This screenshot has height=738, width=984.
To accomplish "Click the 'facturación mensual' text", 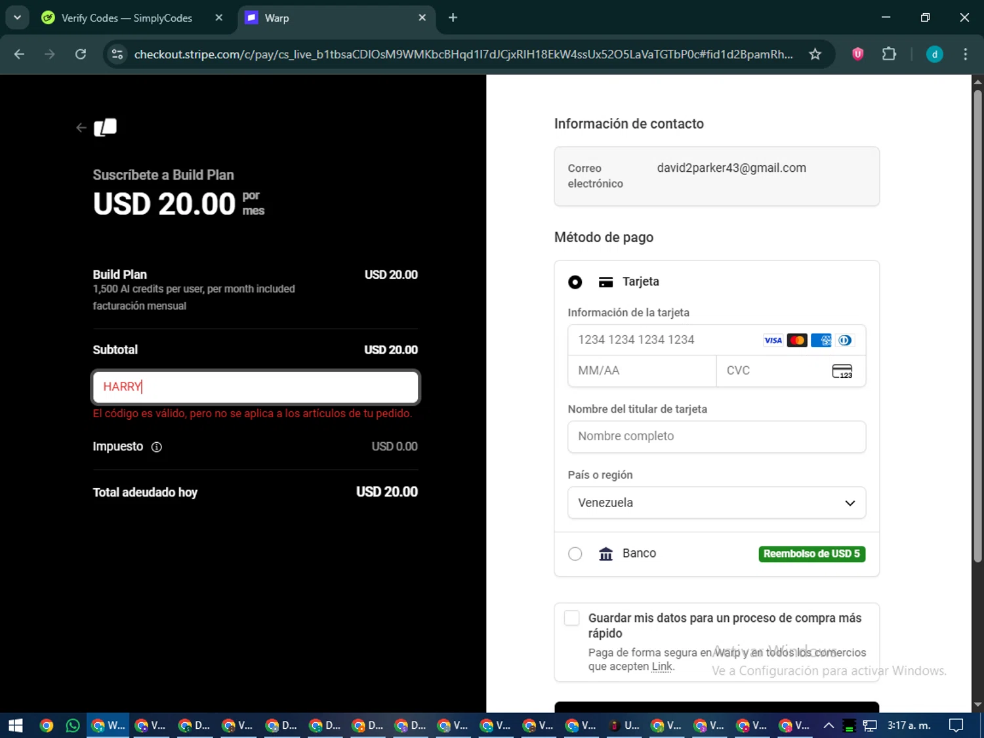I will 139,306.
